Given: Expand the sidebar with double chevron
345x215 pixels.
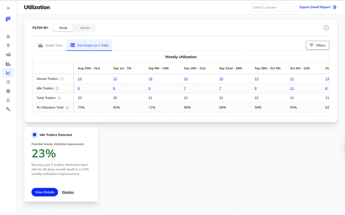Looking at the screenshot, I should coord(8,8).
